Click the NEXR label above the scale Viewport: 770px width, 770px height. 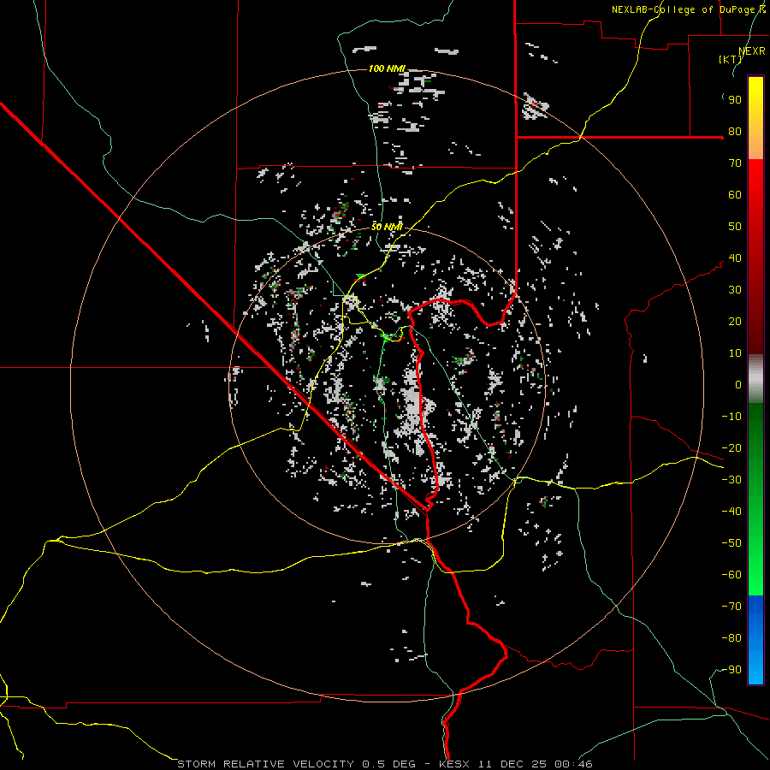pos(752,51)
